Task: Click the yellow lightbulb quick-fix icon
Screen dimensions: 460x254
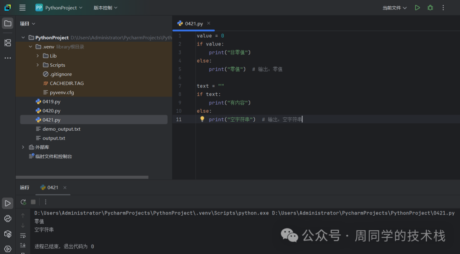Action: click(x=202, y=120)
